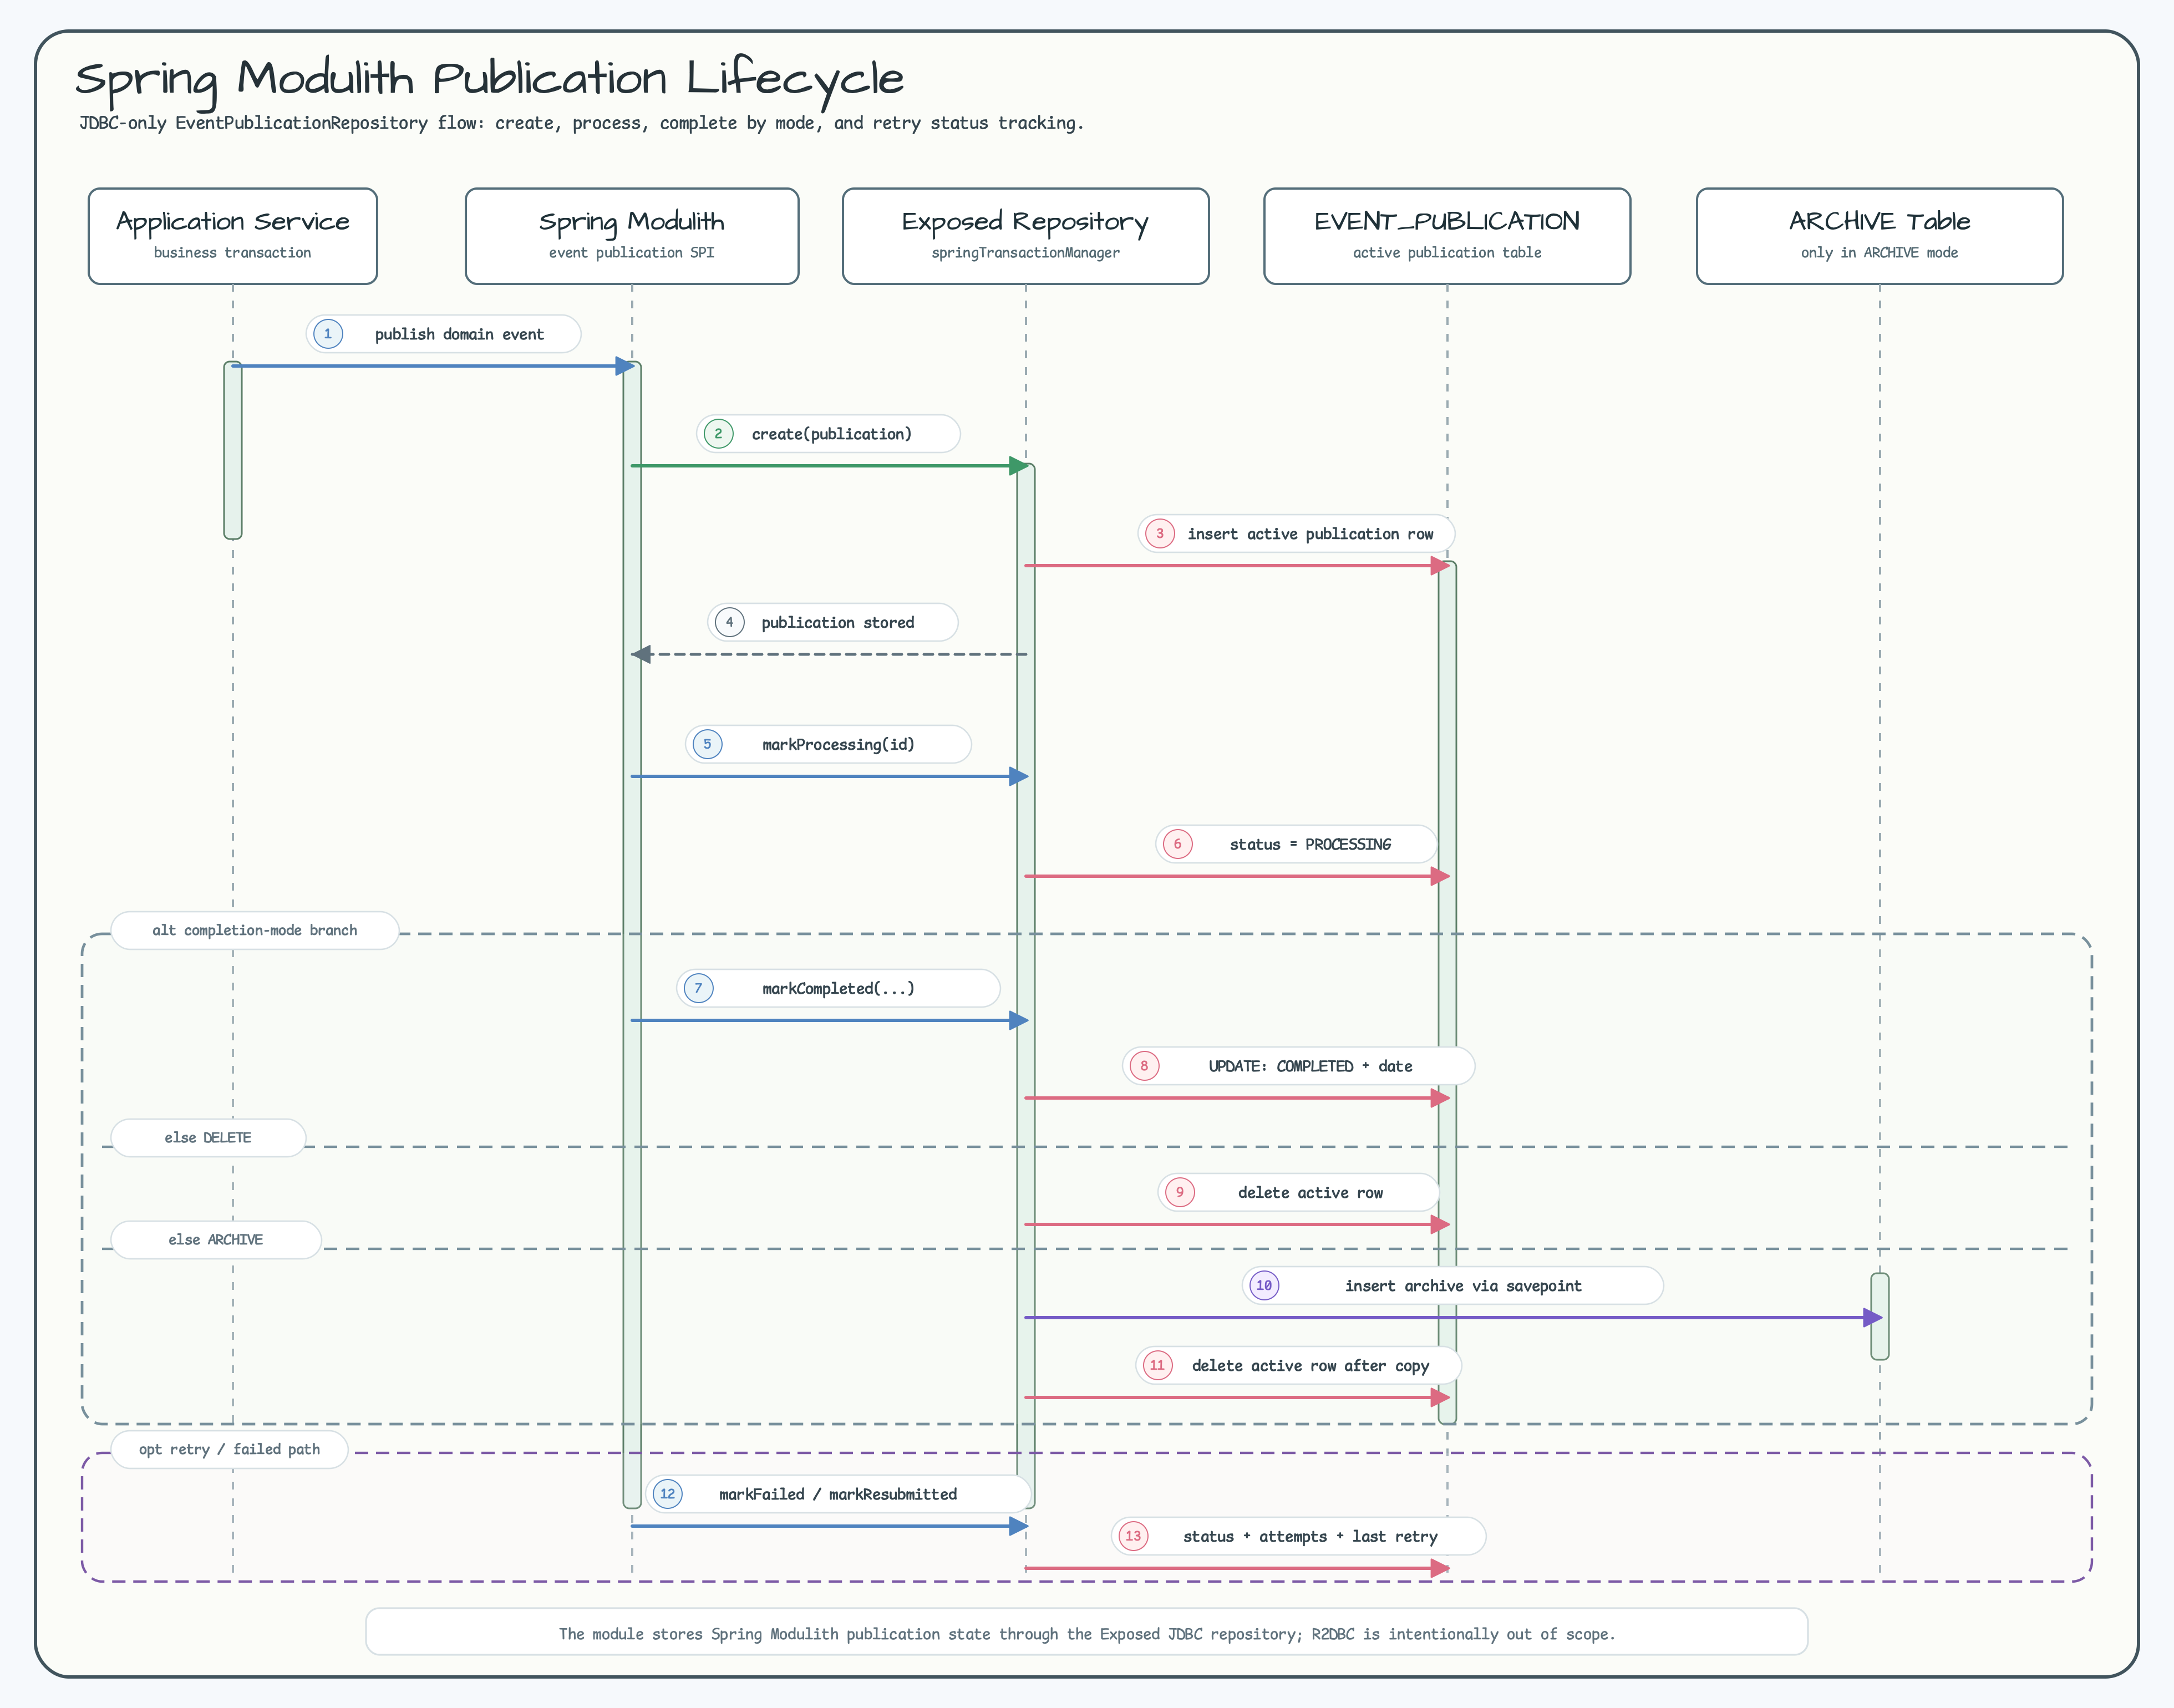
Task: Select the 'else DELETE' frame label
Action: click(x=208, y=1138)
